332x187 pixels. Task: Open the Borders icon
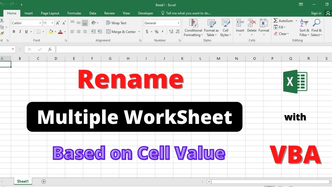point(38,32)
